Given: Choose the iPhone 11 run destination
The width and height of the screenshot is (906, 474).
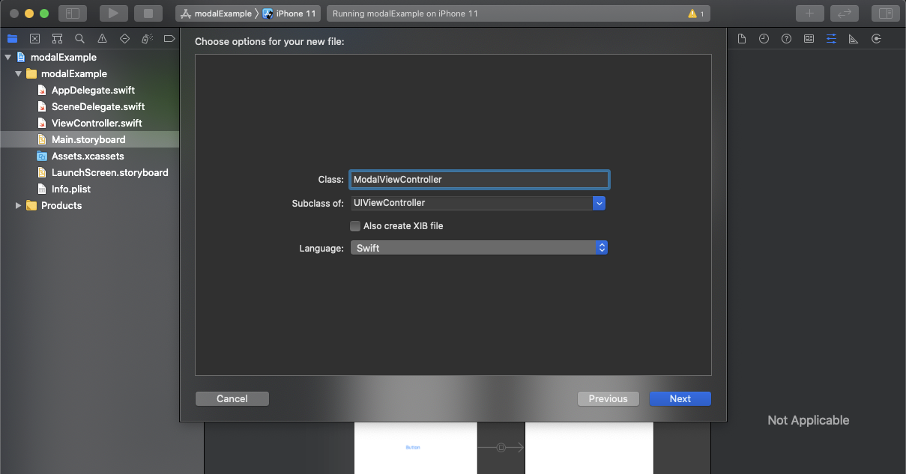Looking at the screenshot, I should coord(289,13).
